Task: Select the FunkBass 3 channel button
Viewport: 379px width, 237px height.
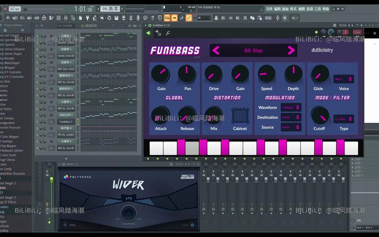Action: [66, 122]
